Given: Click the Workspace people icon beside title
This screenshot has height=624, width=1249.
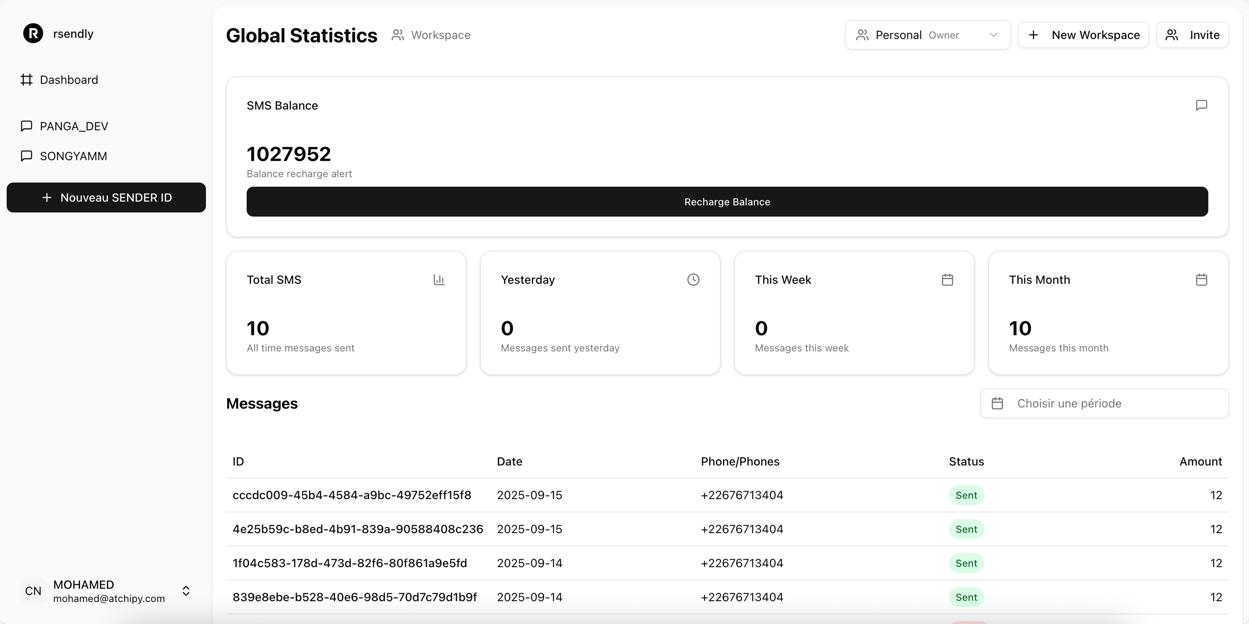Looking at the screenshot, I should pos(398,35).
